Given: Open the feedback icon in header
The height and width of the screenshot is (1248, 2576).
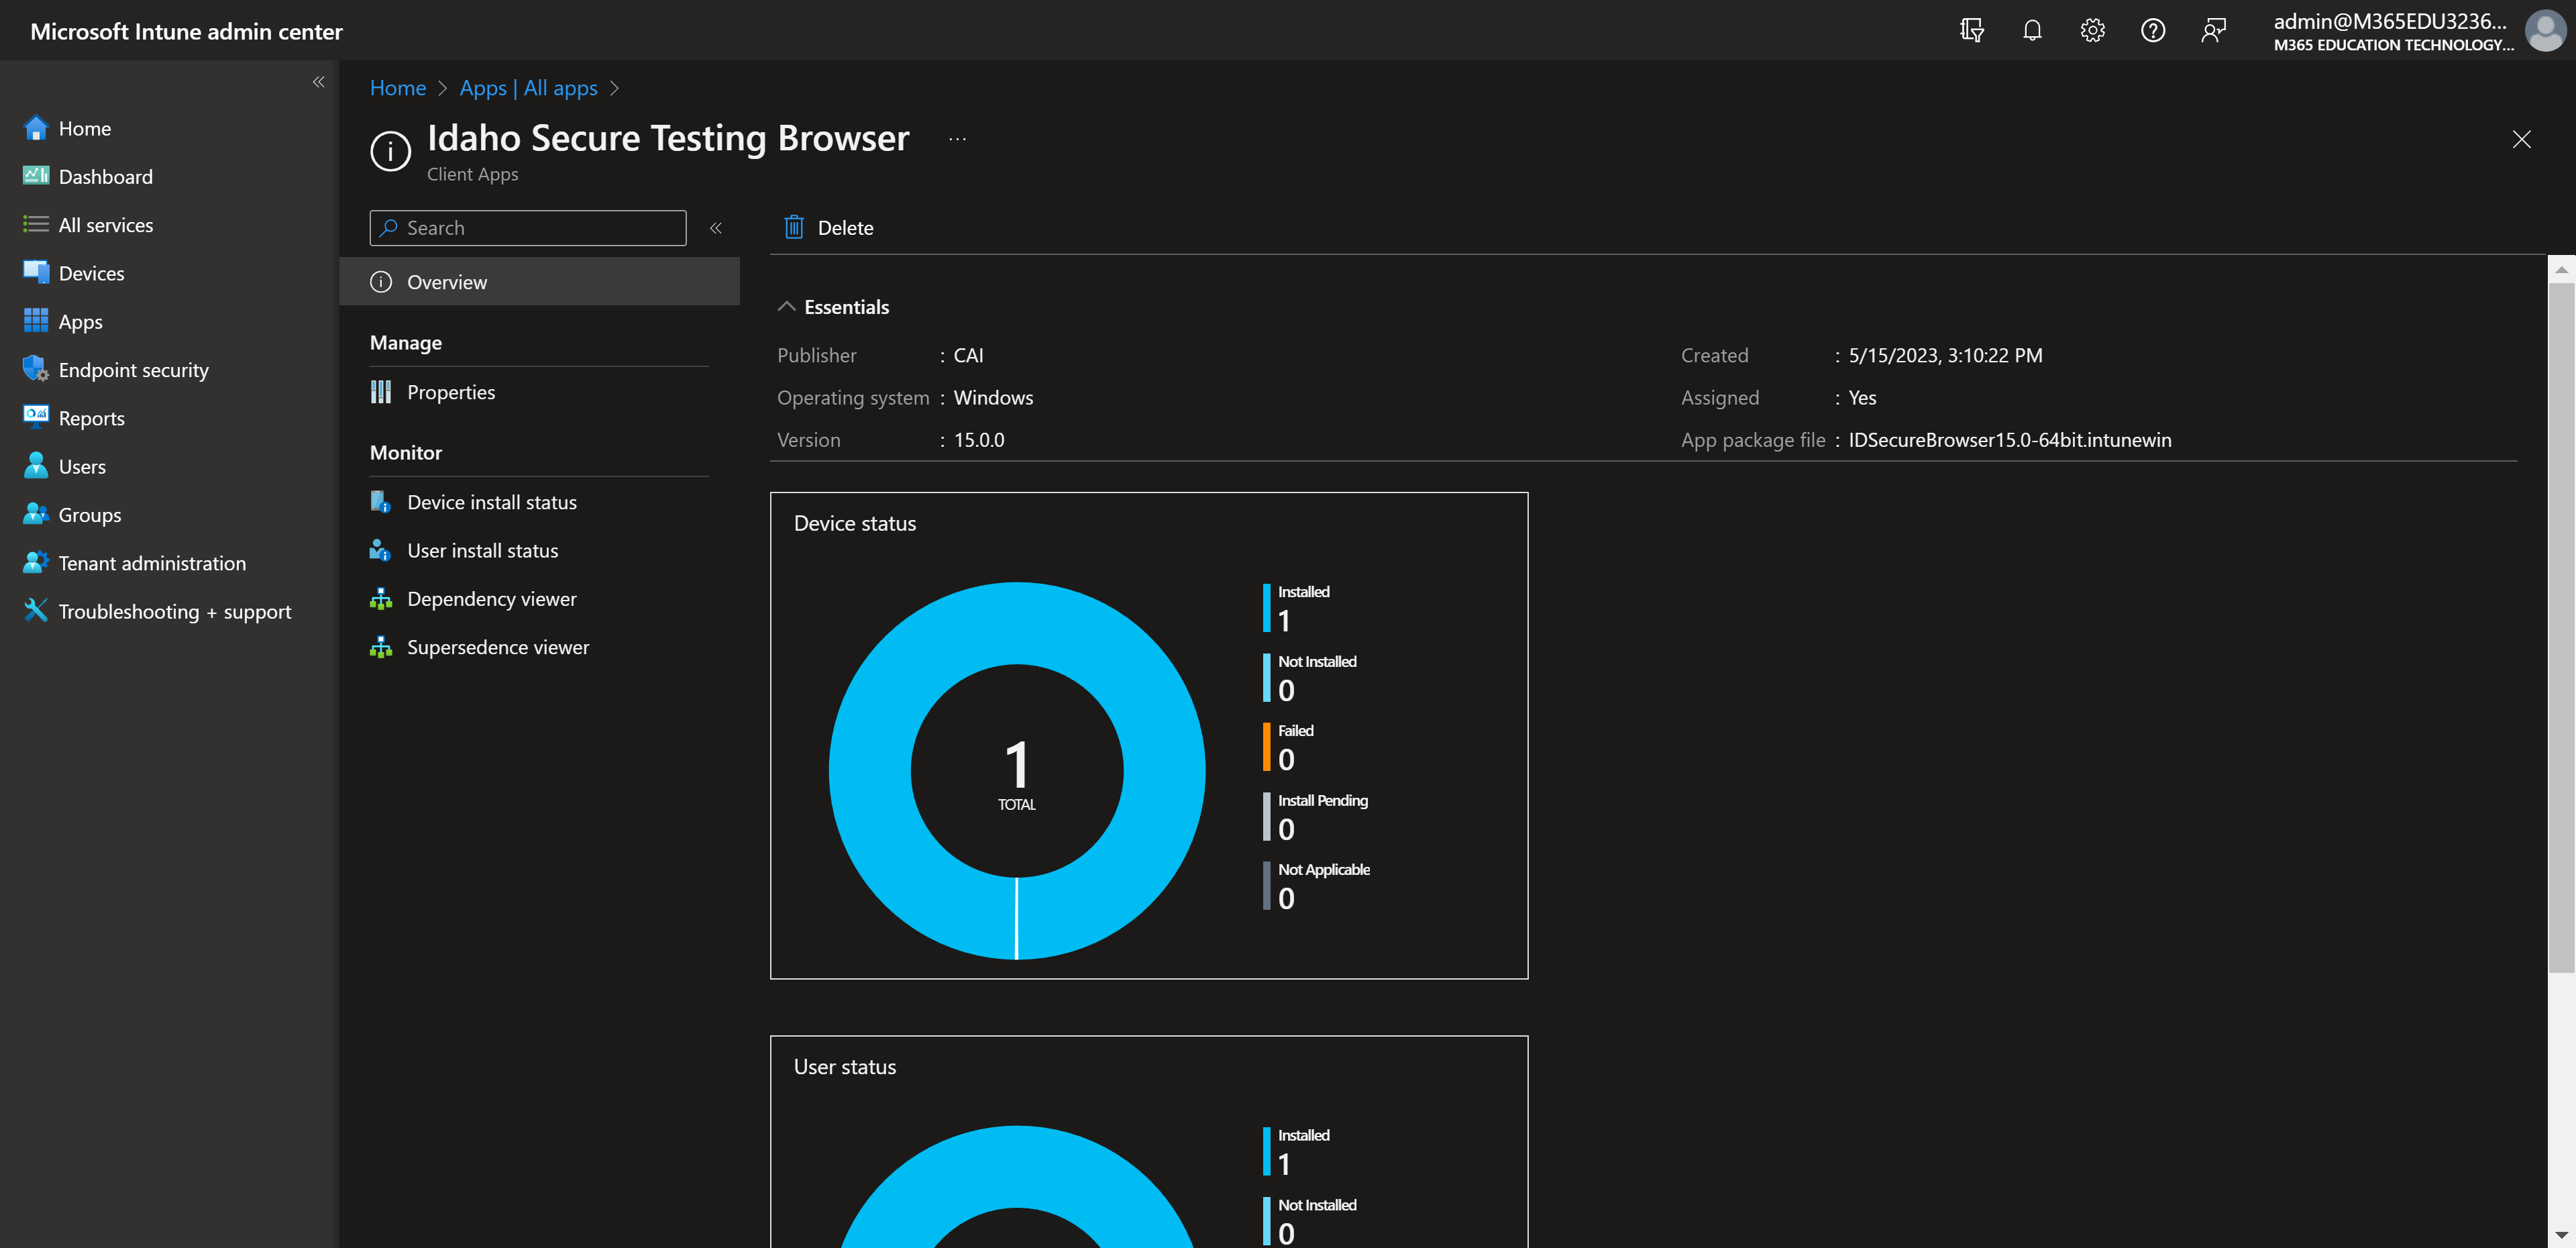Looking at the screenshot, I should [2213, 30].
